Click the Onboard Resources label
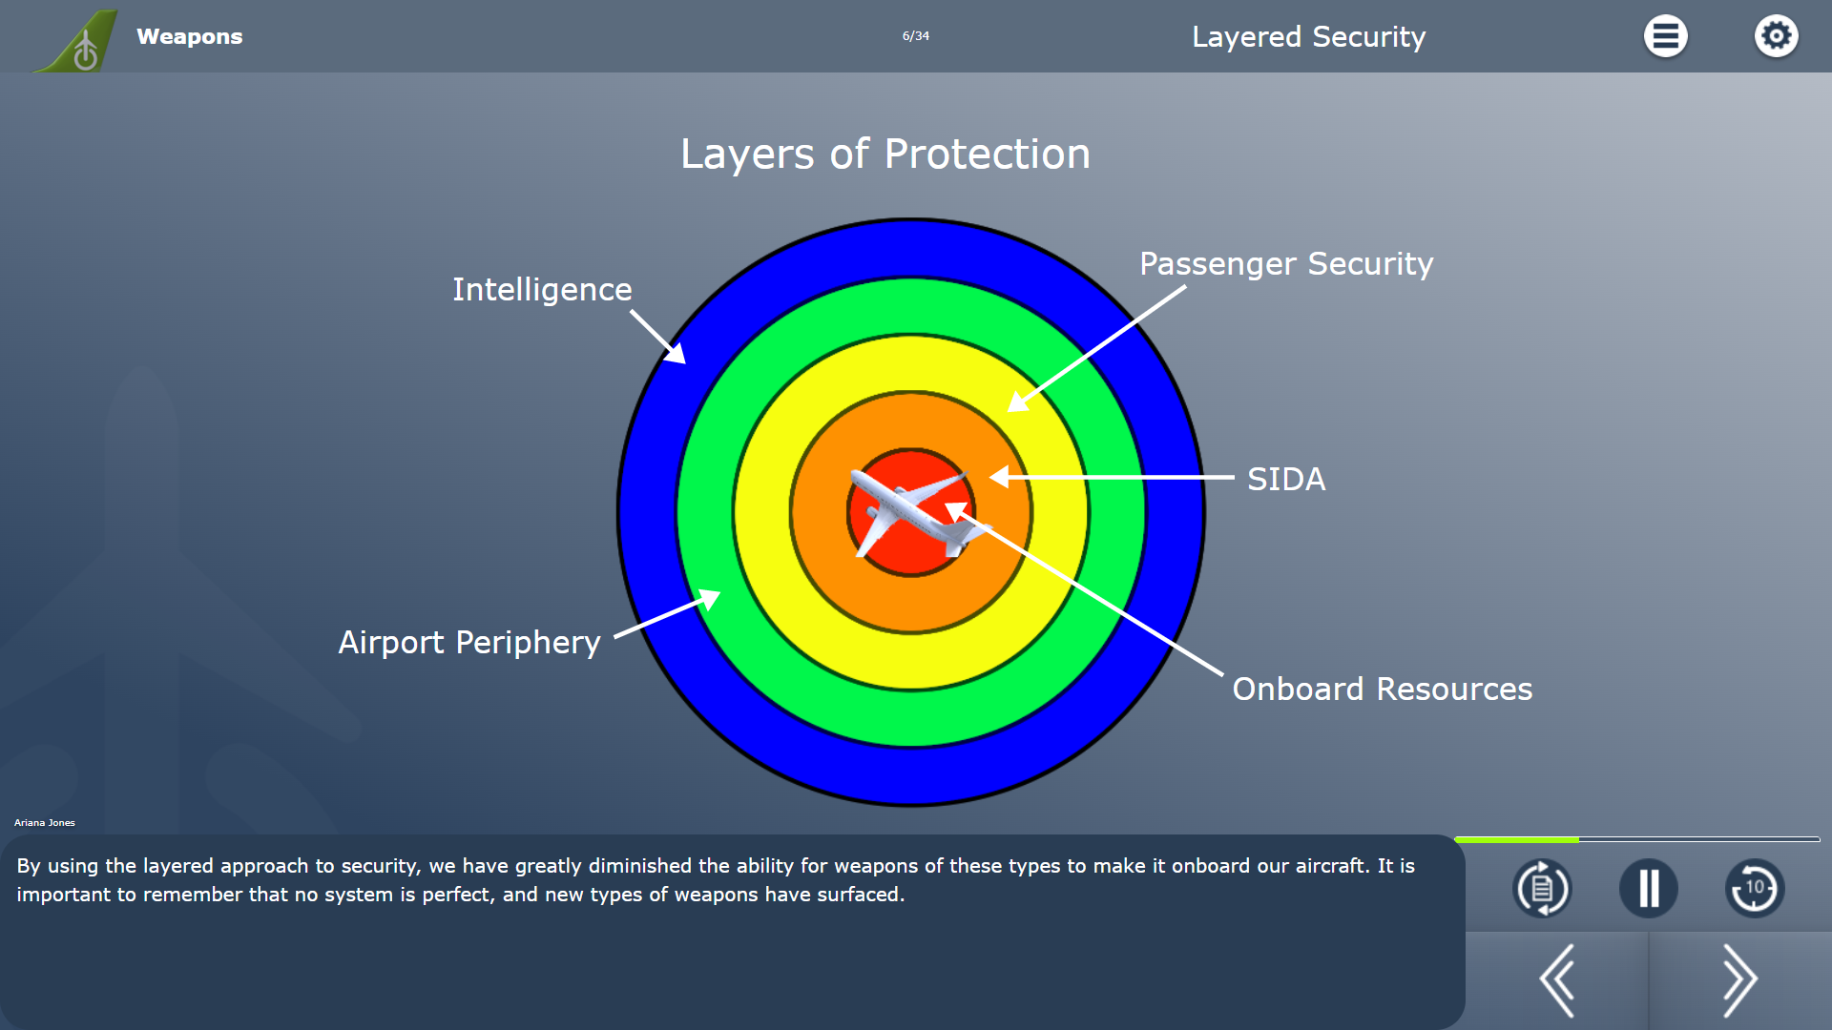Image resolution: width=1832 pixels, height=1030 pixels. coord(1382,689)
